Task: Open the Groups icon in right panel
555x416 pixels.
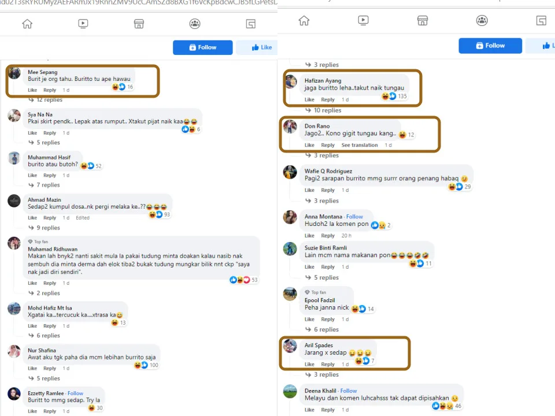Action: (x=482, y=21)
